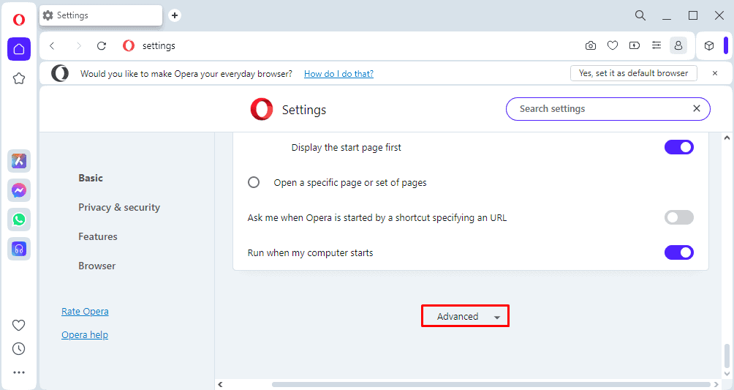Viewport: 734px width, 390px height.
Task: Go to the Start page home icon
Action: click(x=19, y=49)
